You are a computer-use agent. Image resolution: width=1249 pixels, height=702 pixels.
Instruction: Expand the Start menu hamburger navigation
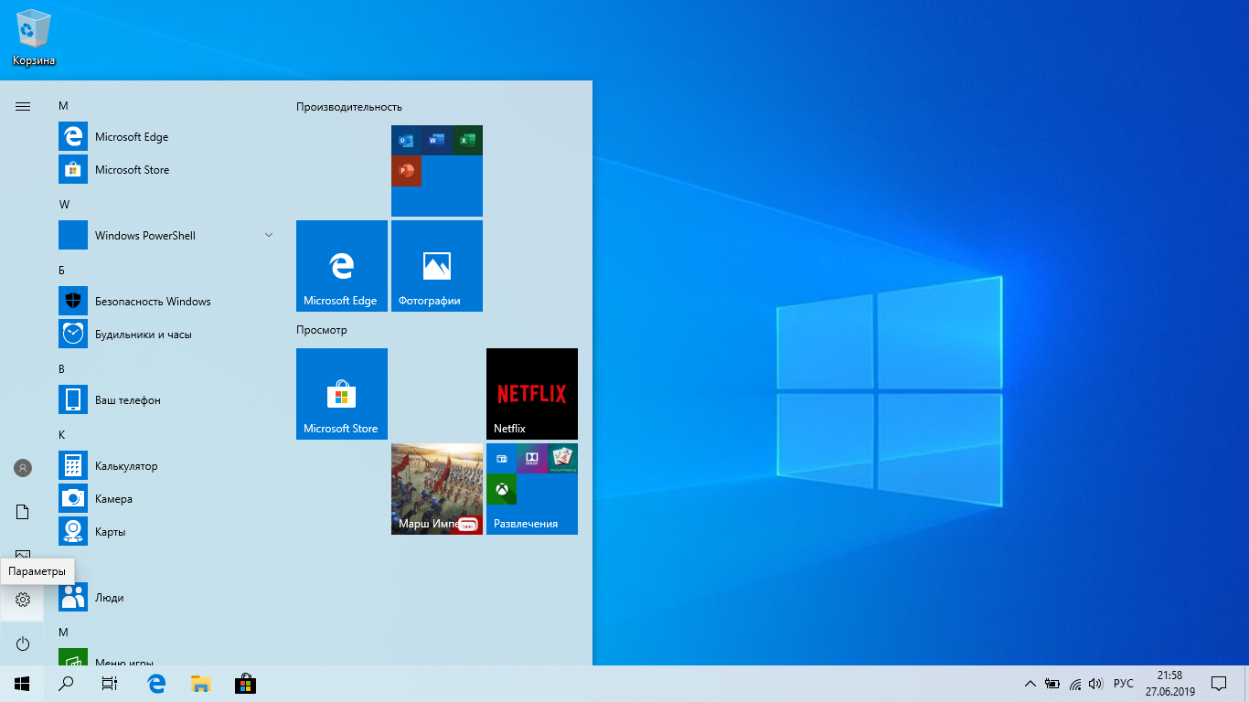coord(23,106)
